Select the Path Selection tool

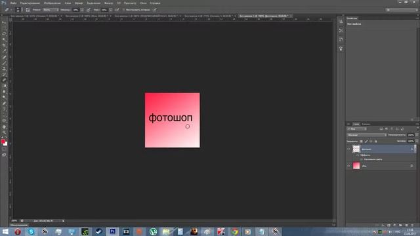4,115
